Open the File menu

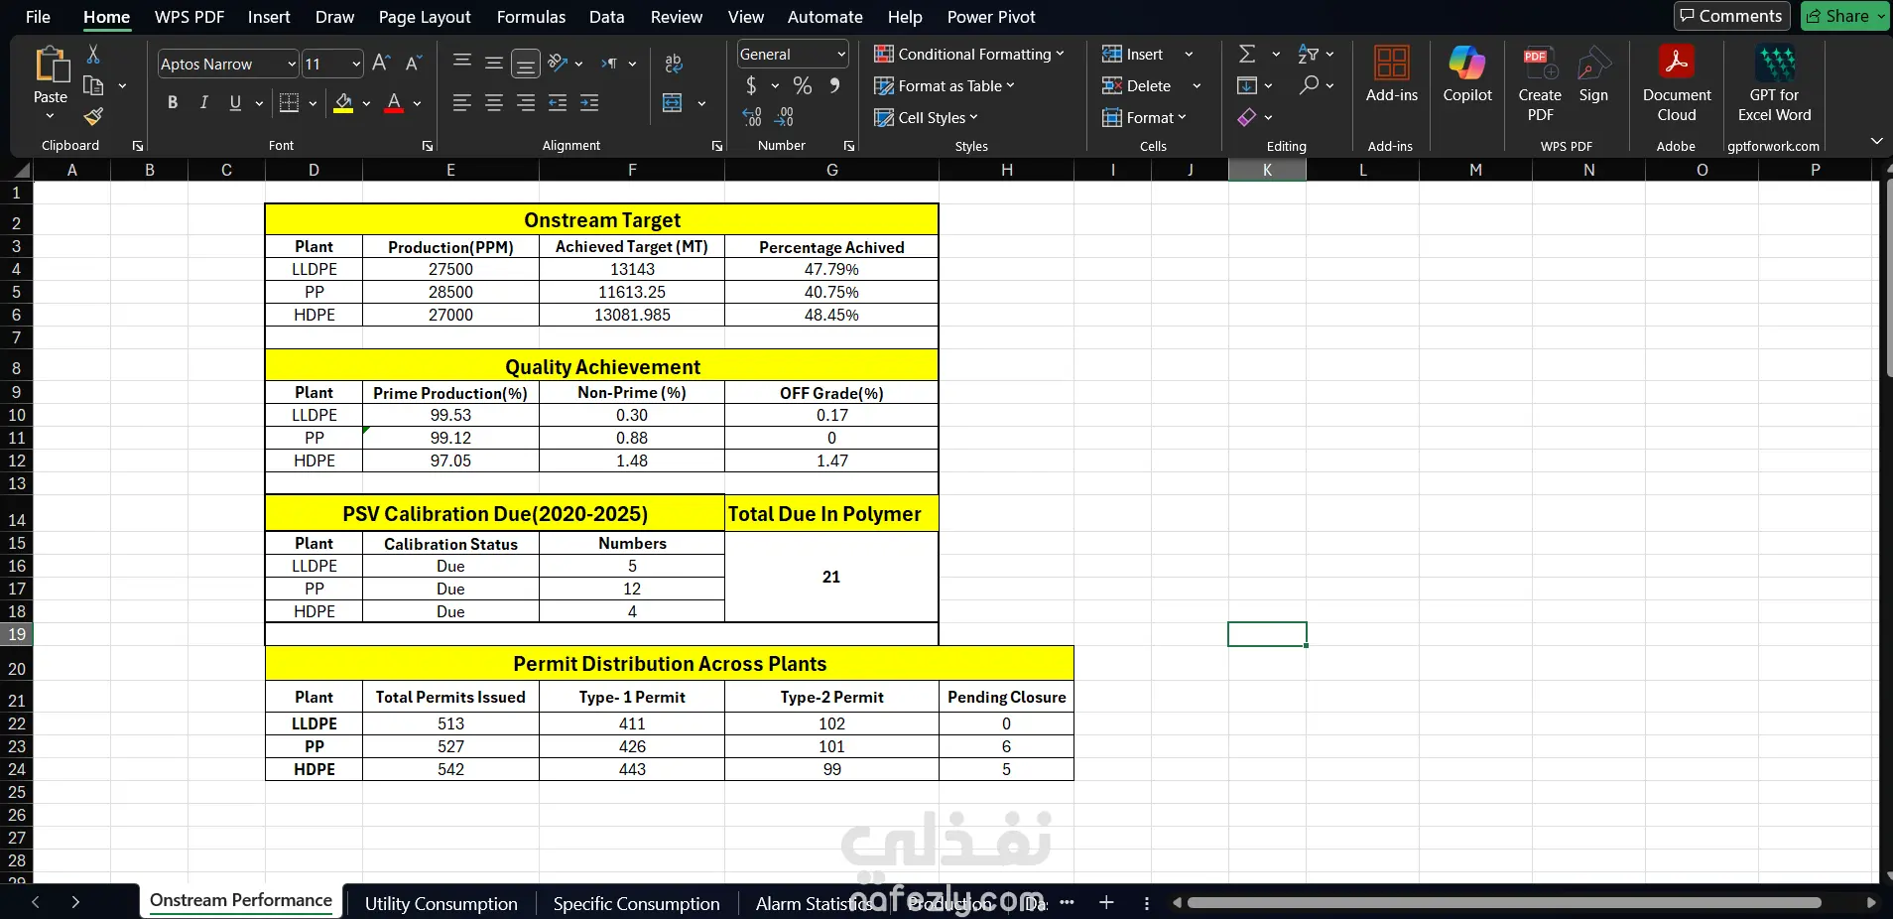point(38,17)
